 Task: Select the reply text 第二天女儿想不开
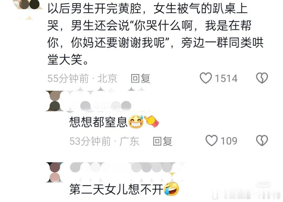[117, 189]
